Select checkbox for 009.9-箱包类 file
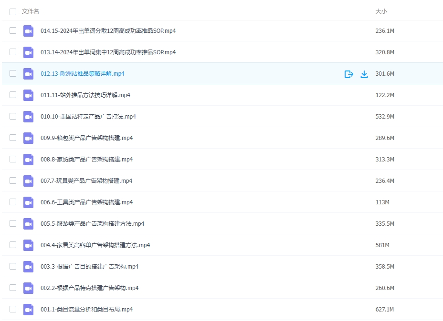The height and width of the screenshot is (321, 443). [x=13, y=138]
